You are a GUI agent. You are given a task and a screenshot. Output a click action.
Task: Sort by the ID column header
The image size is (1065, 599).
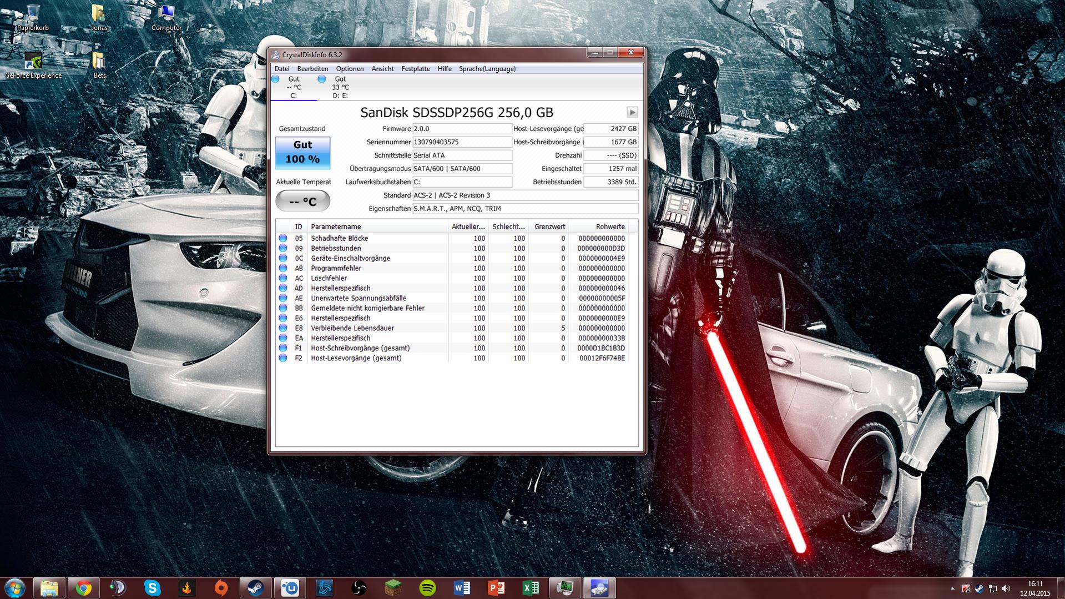(x=299, y=226)
